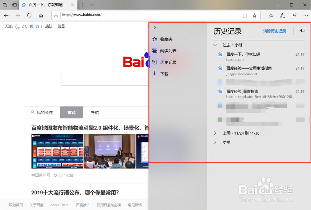The image size is (311, 210).
Task: Go to the browser home page
Action: [41, 16]
